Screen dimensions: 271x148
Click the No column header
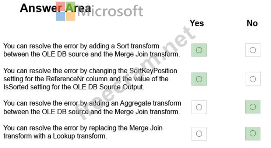pos(252,23)
